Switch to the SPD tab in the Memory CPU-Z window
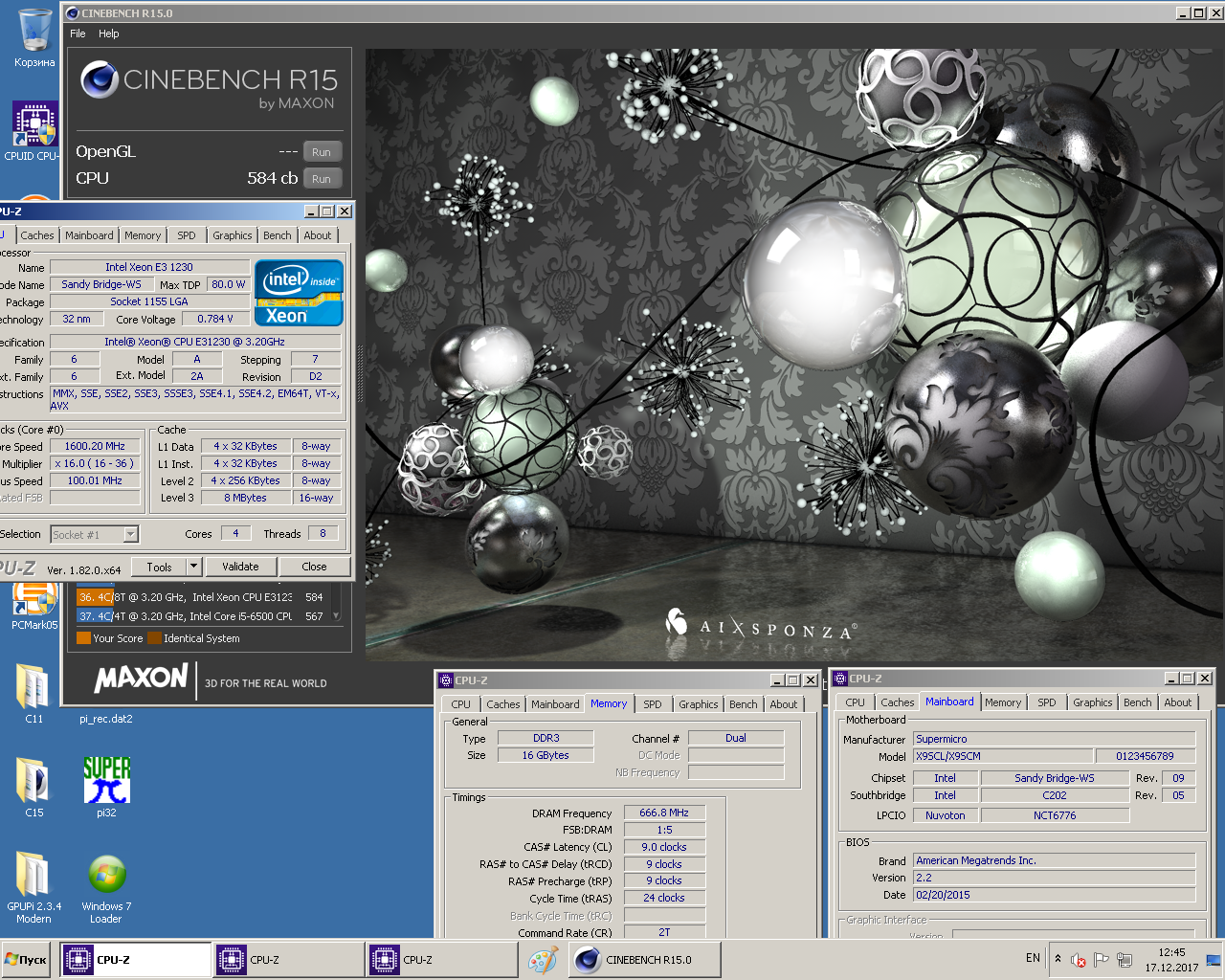Image resolution: width=1225 pixels, height=980 pixels. pyautogui.click(x=652, y=704)
